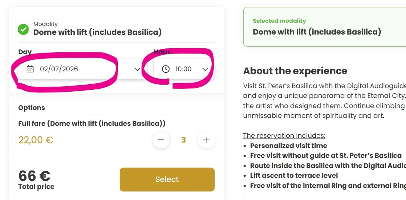Increase ticket quantity with plus button

[x=206, y=140]
